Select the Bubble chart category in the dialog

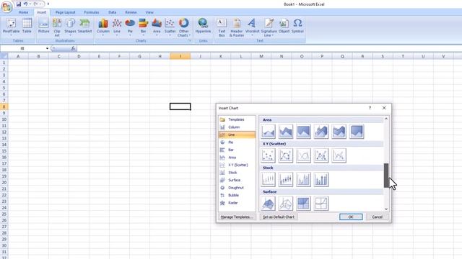pyautogui.click(x=237, y=195)
